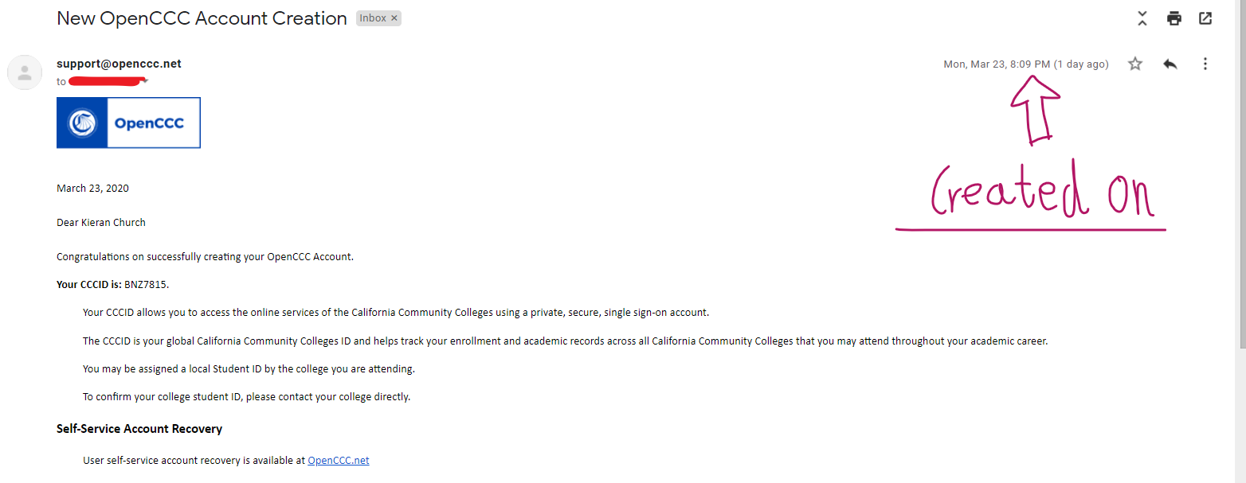Click the March 23, 2020 date line
The width and height of the screenshot is (1246, 483).
pos(92,189)
